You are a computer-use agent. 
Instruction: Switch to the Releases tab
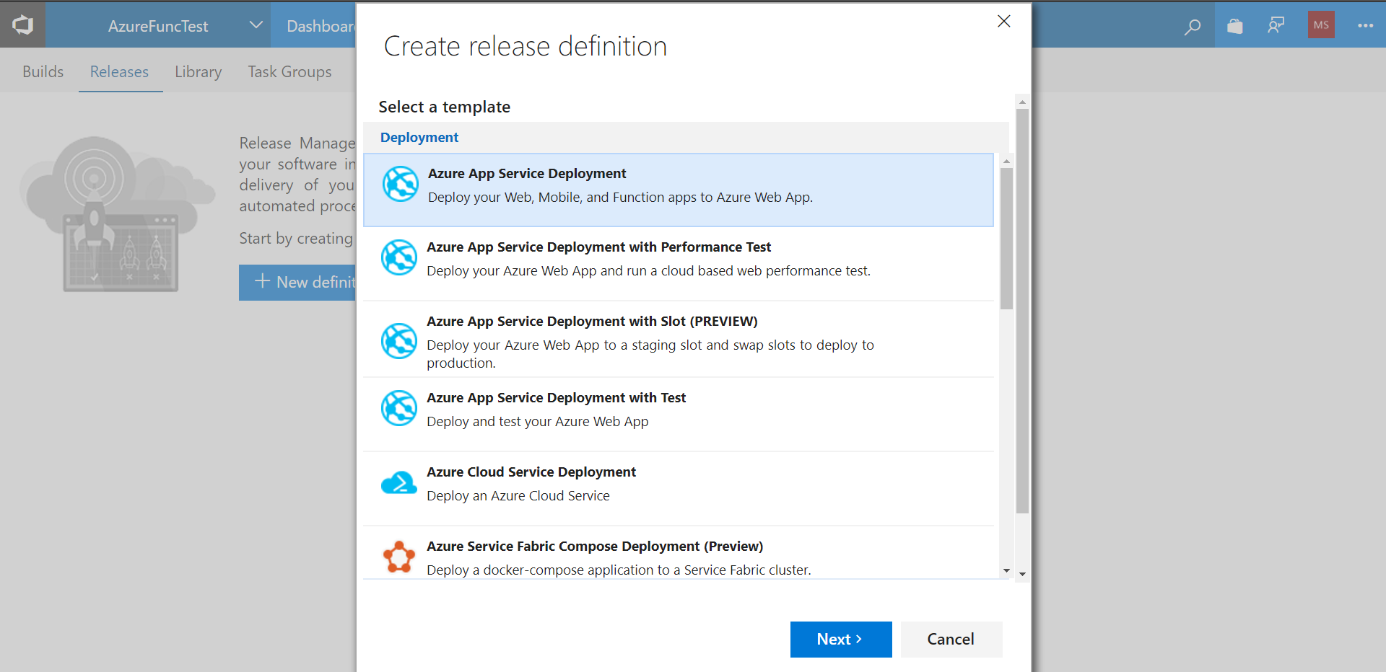pos(119,71)
